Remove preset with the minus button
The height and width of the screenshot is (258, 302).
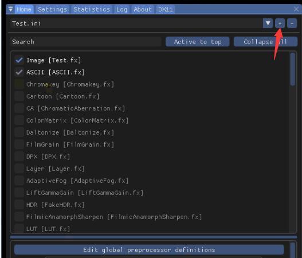click(x=292, y=24)
